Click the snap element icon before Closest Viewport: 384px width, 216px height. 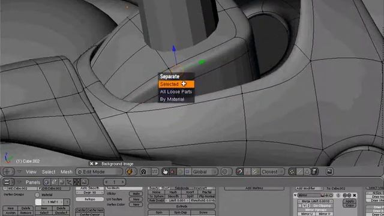click(255, 172)
